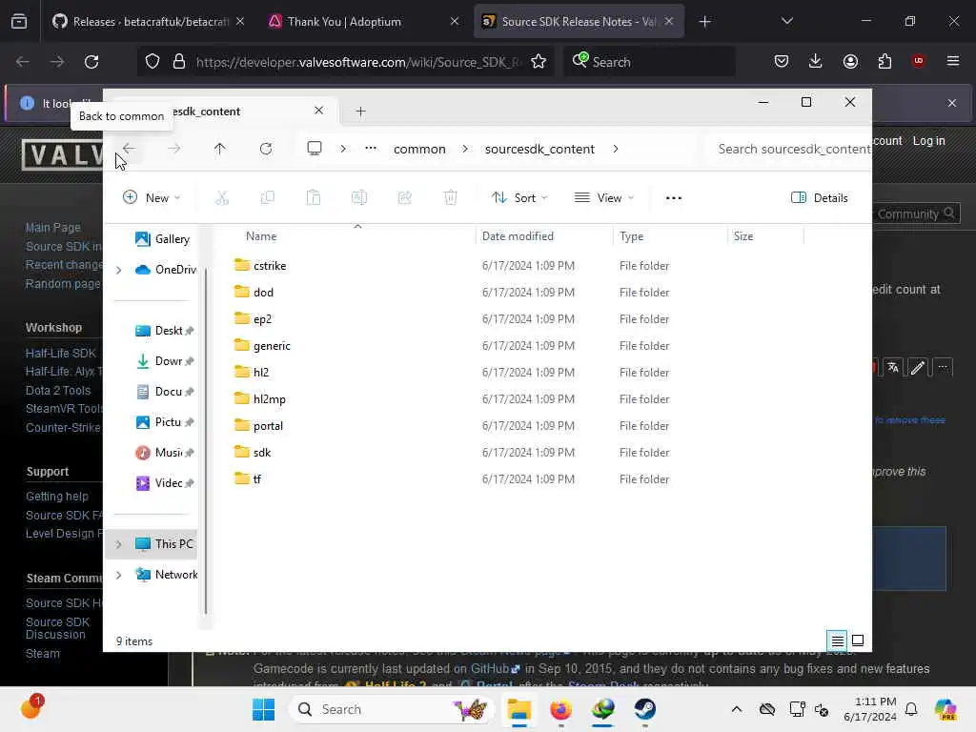This screenshot has width=976, height=732.
Task: Open the Firefox hamburger menu
Action: coord(952,61)
